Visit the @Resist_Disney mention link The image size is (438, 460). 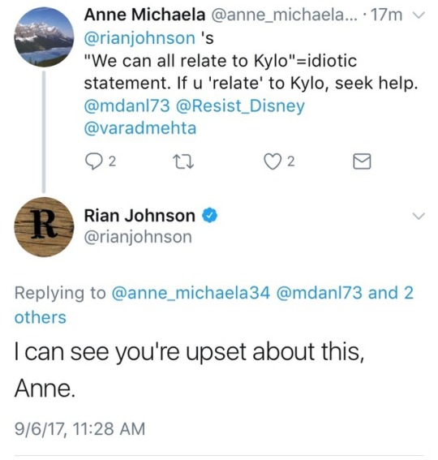coord(241,106)
